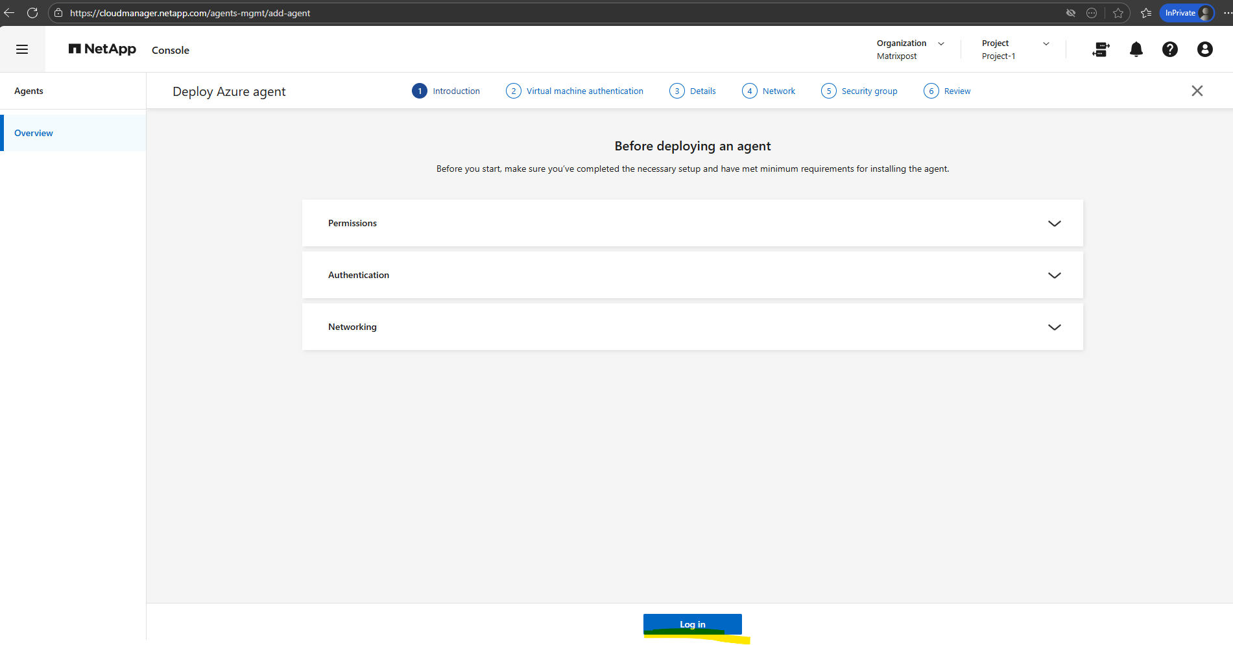Image resolution: width=1233 pixels, height=645 pixels.
Task: Open the Organization dropdown
Action: [911, 49]
